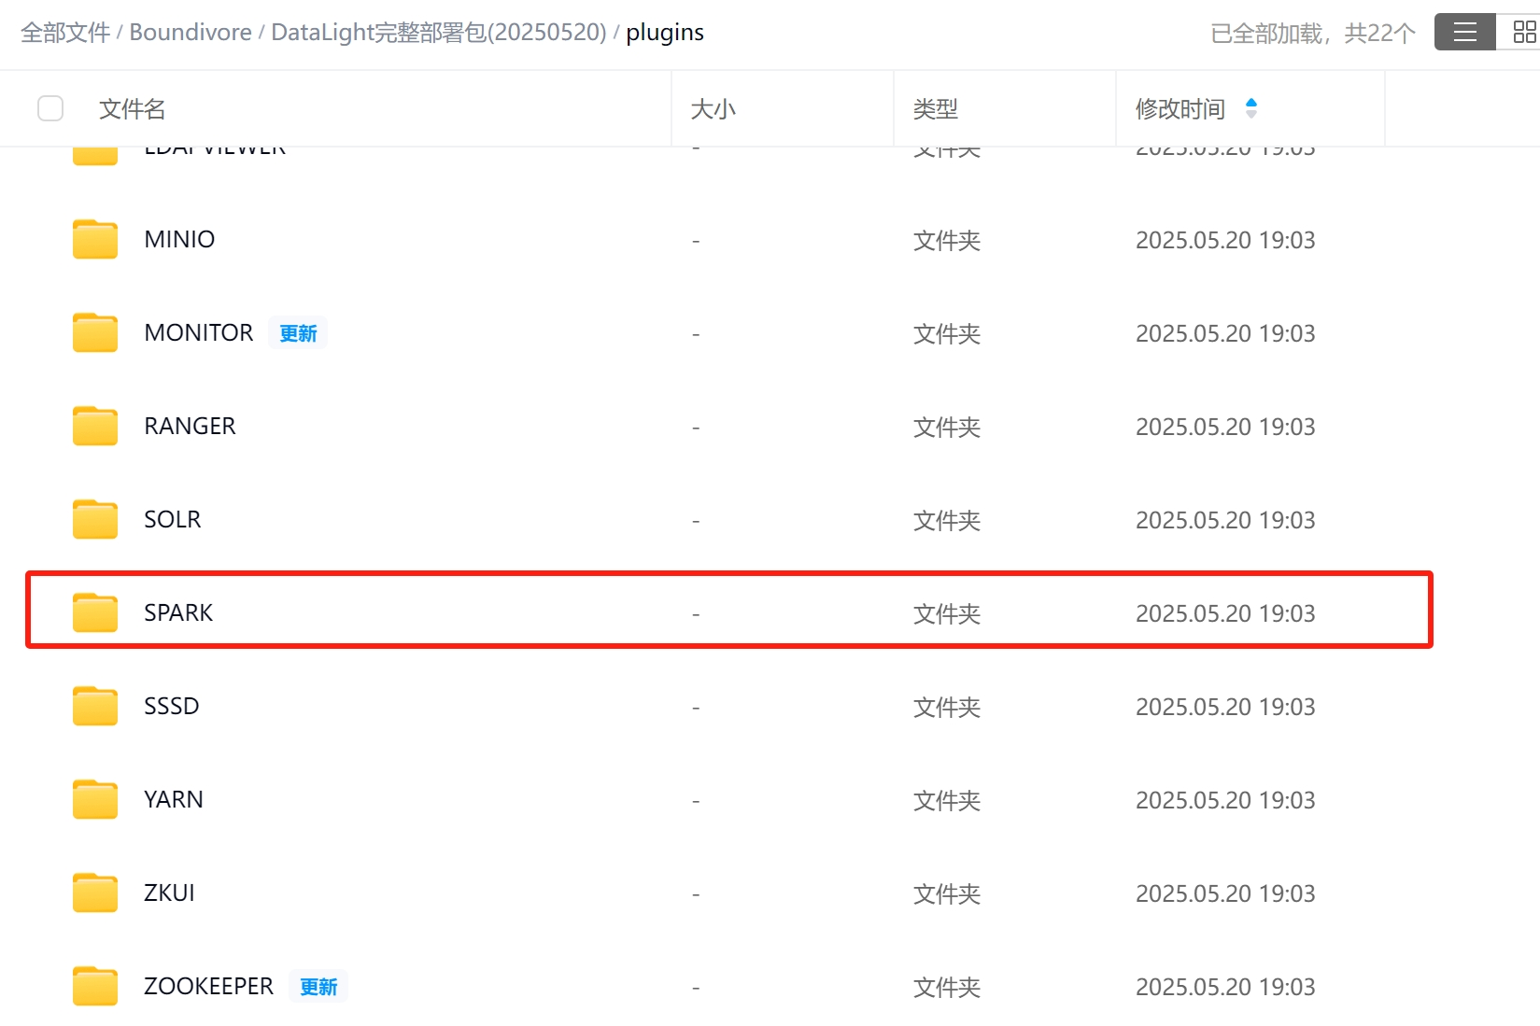
Task: Switch to list view mode
Action: [x=1465, y=33]
